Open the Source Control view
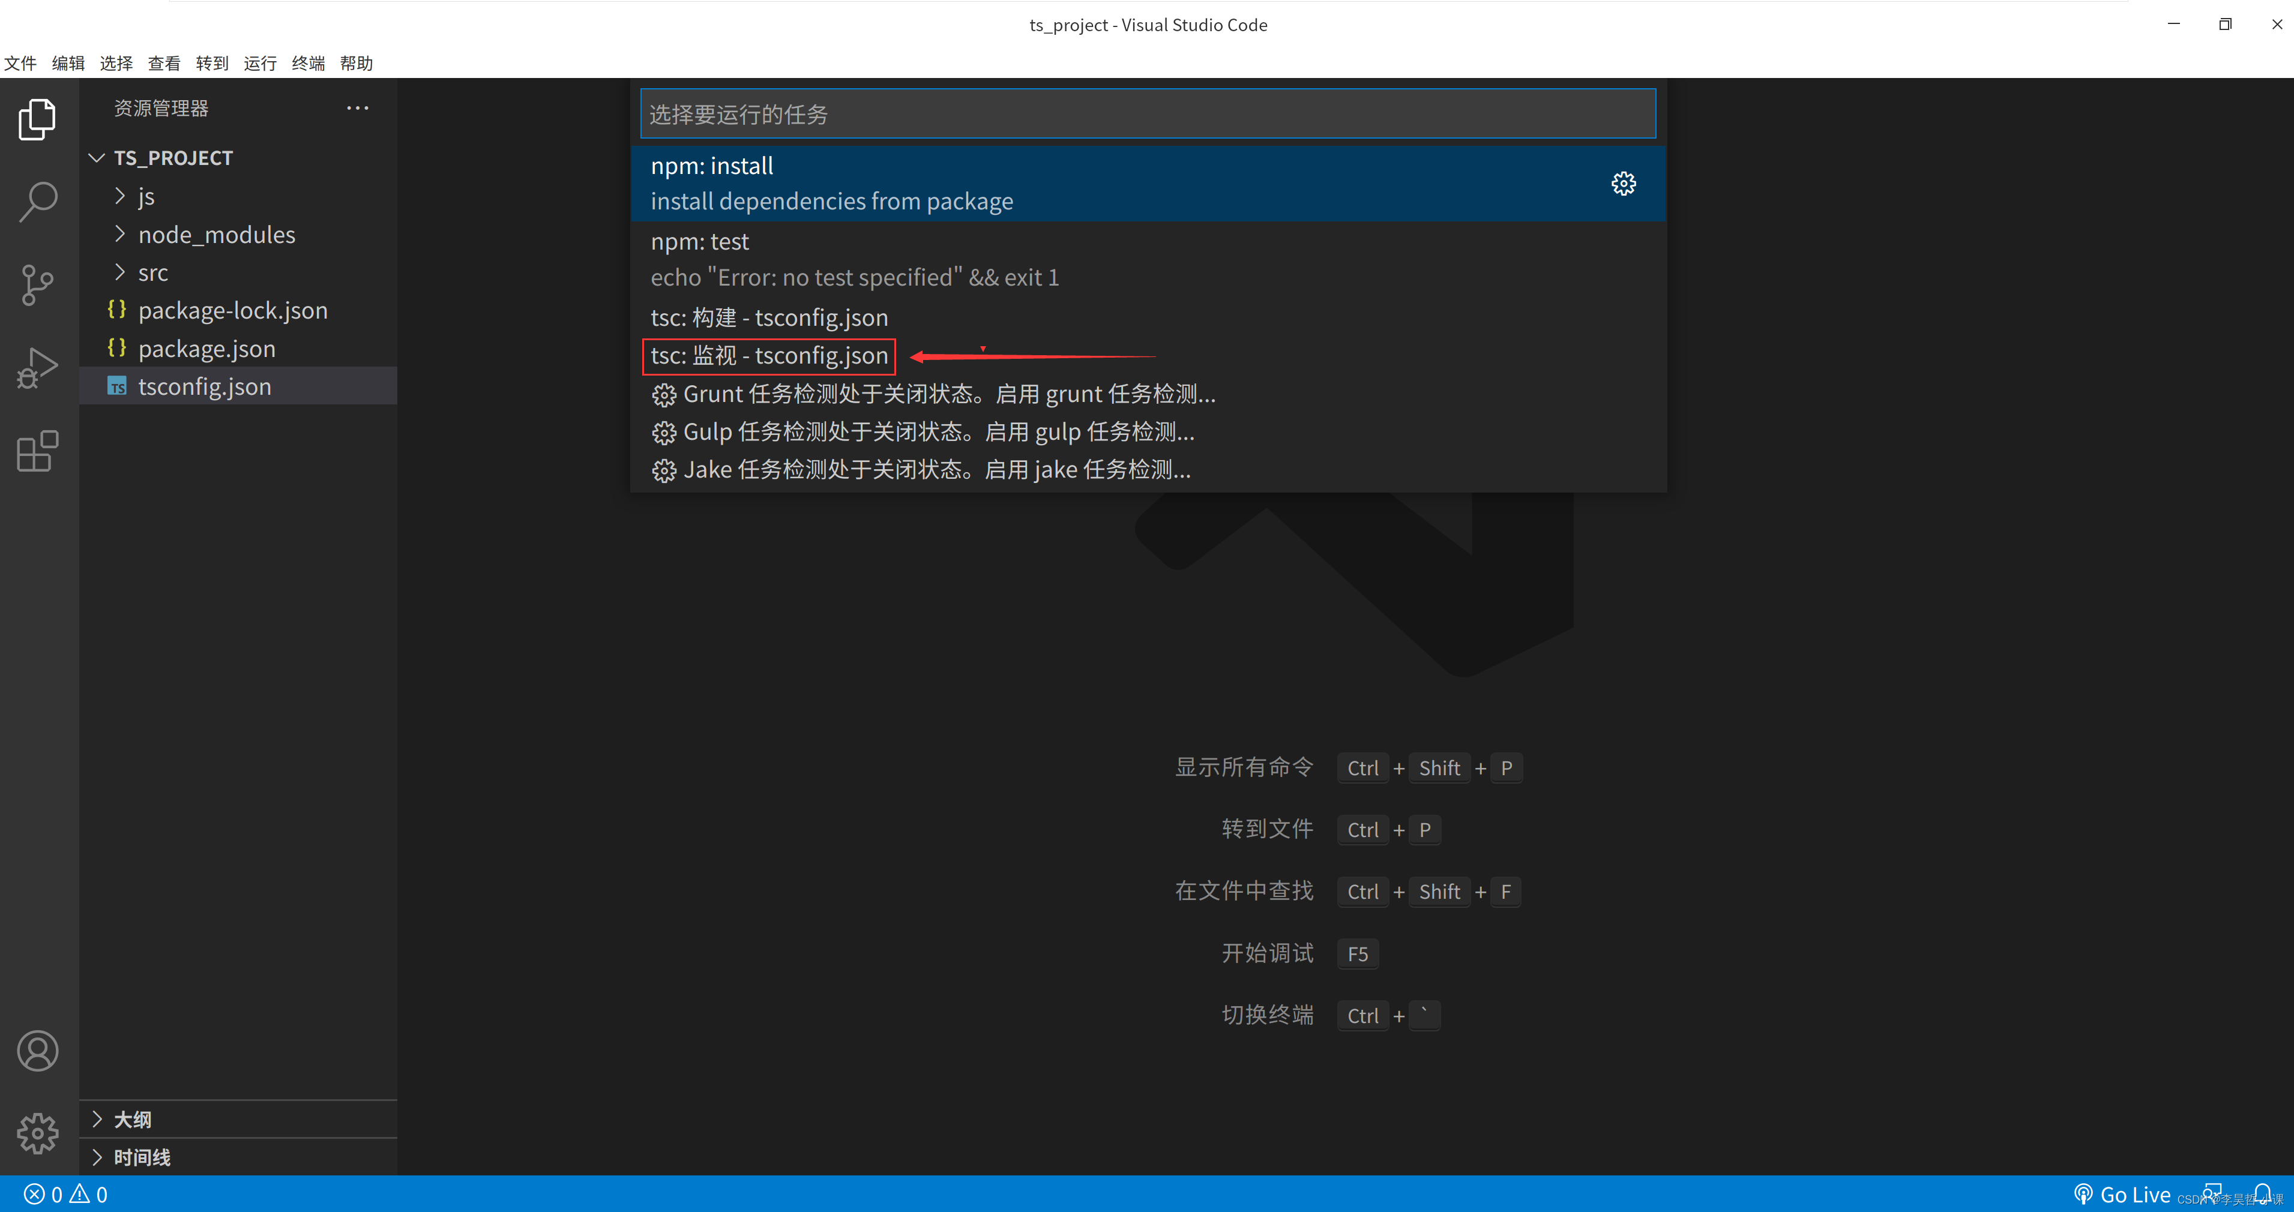Image resolution: width=2294 pixels, height=1212 pixels. (37, 285)
